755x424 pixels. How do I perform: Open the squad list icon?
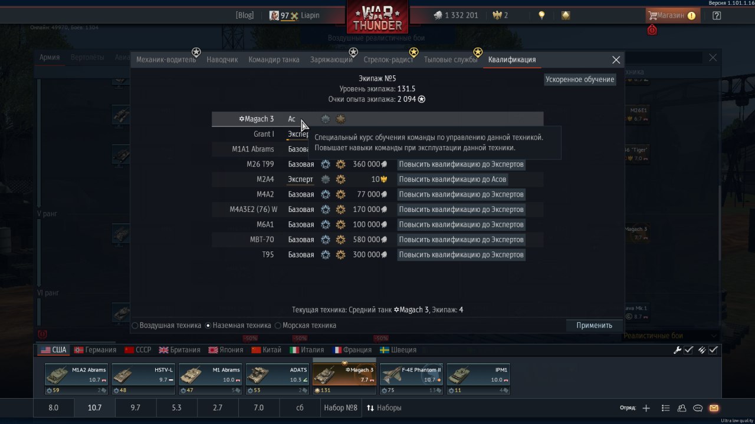pos(666,408)
